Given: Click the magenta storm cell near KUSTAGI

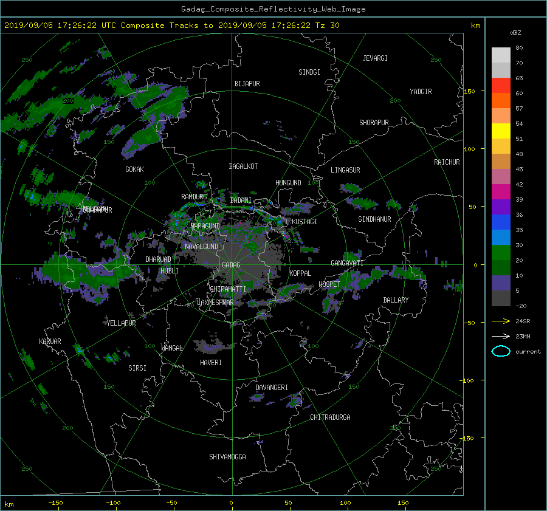Looking at the screenshot, I should point(286,236).
